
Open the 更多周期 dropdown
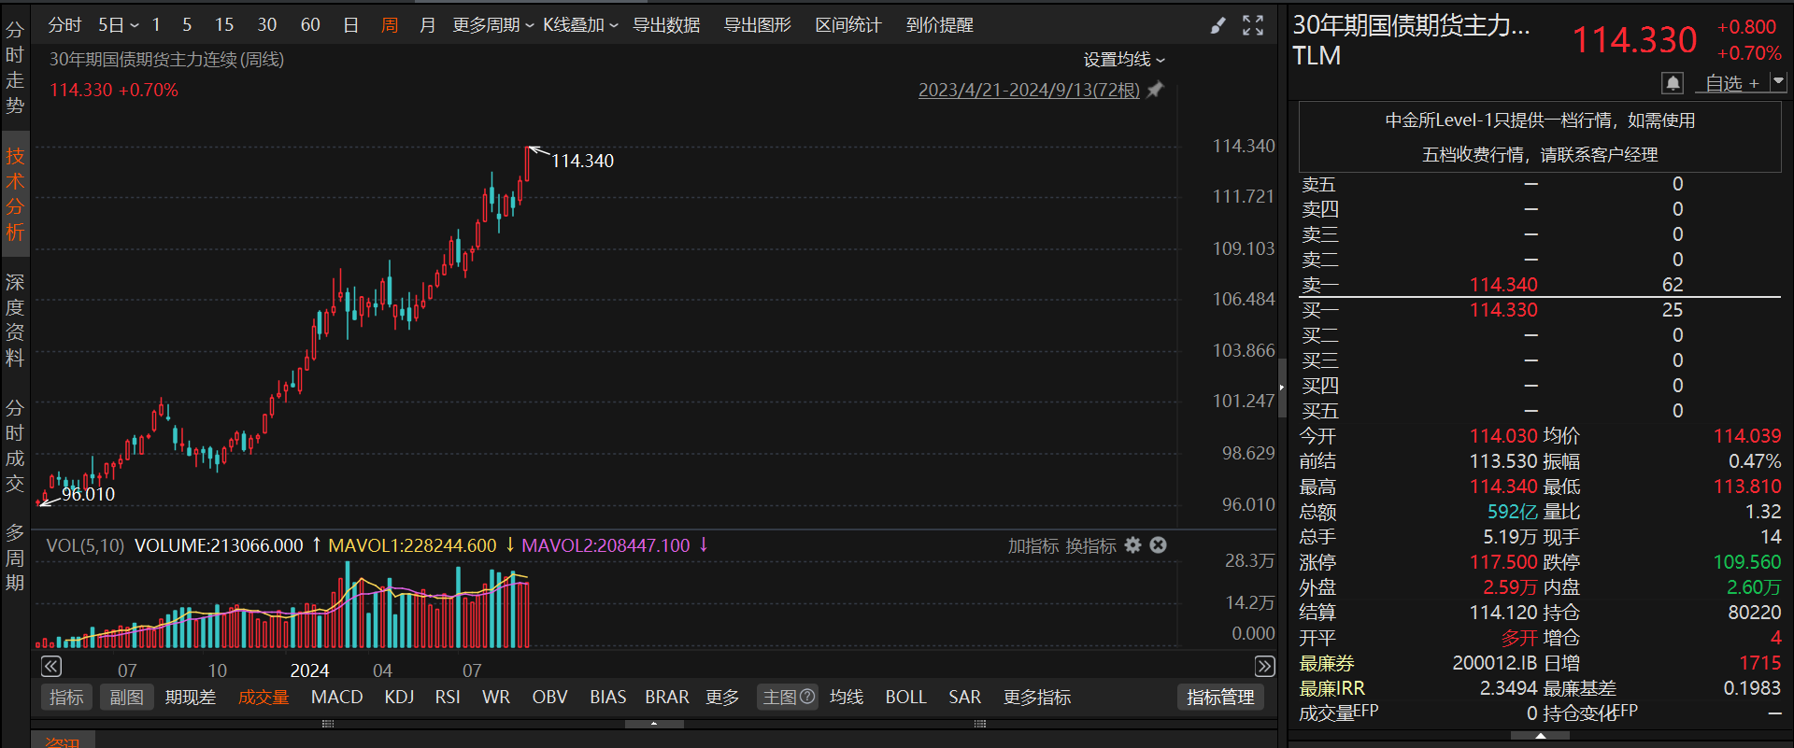tap(493, 25)
